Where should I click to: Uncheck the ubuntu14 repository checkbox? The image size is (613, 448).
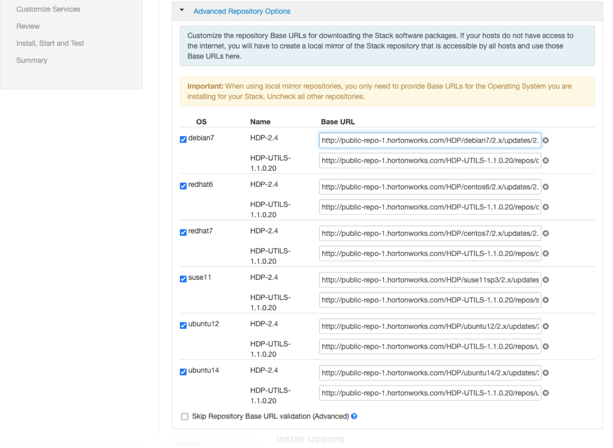(x=183, y=372)
